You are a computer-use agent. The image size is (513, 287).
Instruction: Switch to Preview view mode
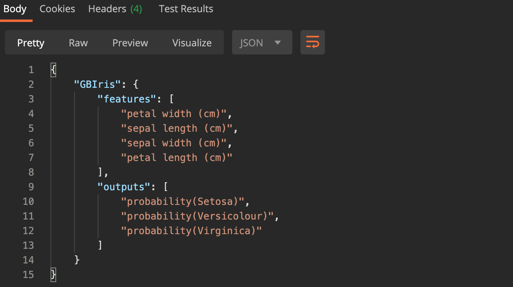point(130,43)
